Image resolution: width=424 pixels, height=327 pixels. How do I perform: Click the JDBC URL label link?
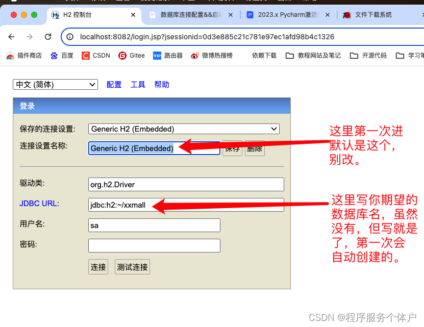pos(38,204)
